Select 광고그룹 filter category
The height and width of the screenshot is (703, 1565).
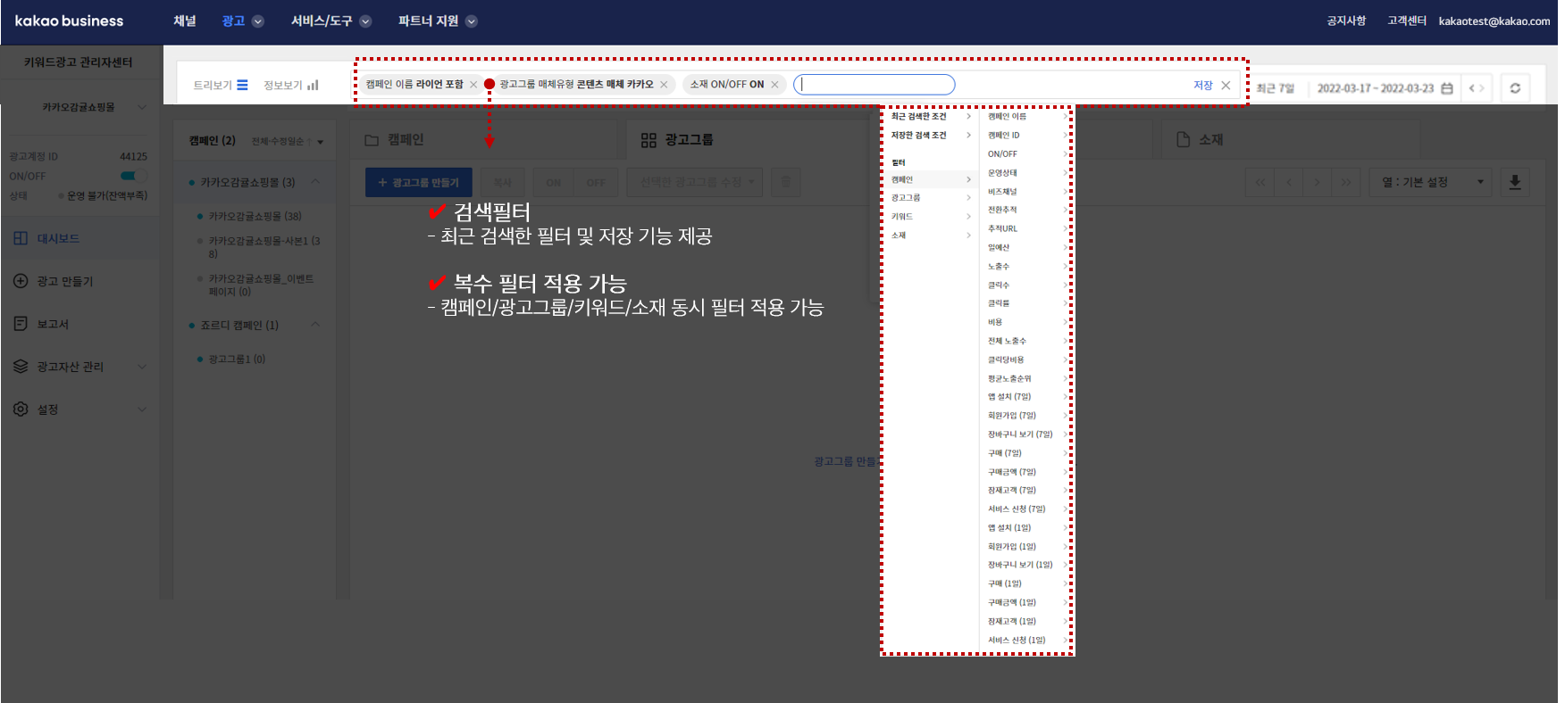point(931,198)
